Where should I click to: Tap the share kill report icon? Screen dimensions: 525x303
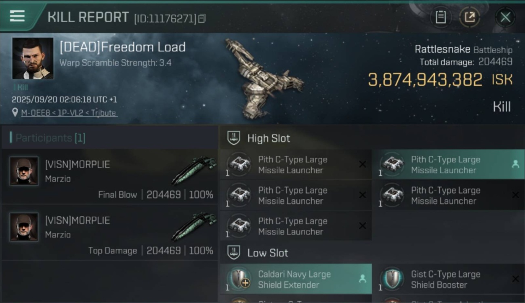pyautogui.click(x=470, y=17)
